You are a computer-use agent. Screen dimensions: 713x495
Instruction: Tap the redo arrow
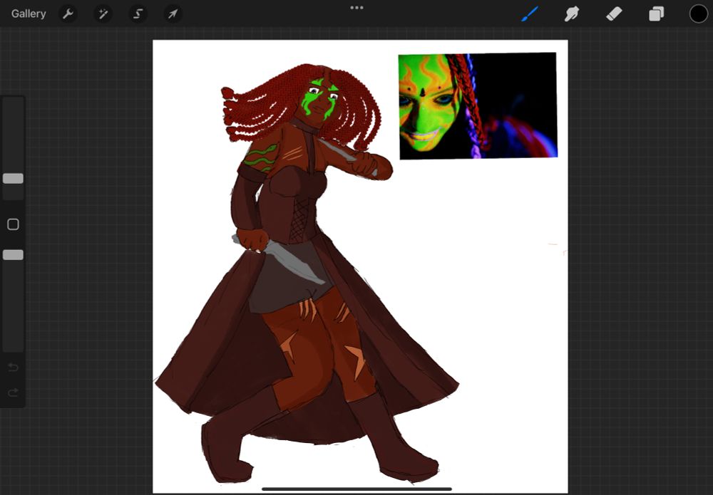click(12, 392)
